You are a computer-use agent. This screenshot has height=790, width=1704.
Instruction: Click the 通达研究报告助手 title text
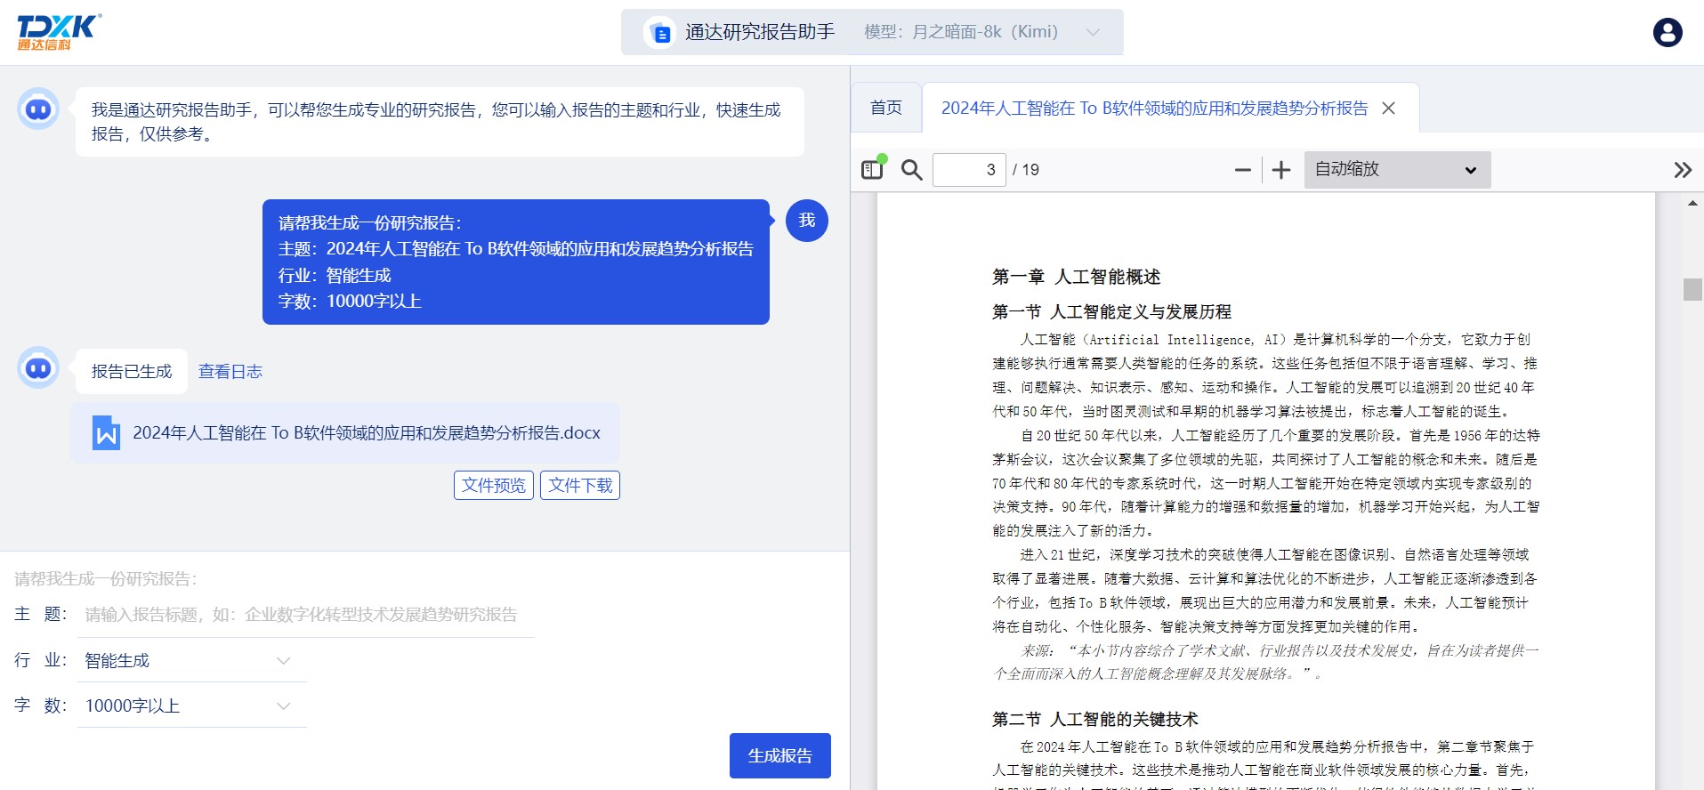click(760, 32)
